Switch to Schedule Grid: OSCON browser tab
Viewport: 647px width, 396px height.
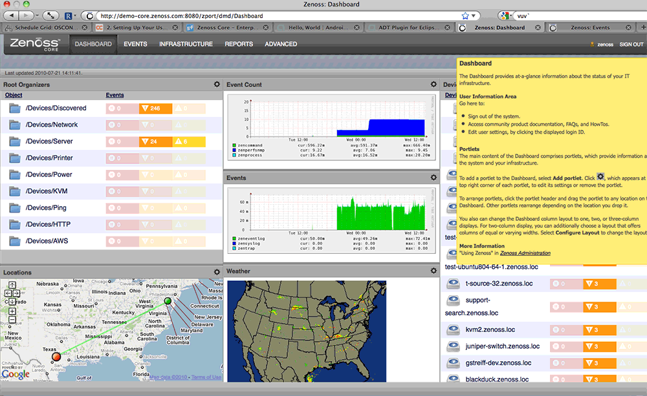(46, 28)
